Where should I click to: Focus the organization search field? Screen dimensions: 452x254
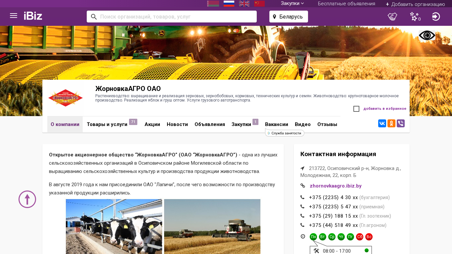pyautogui.click(x=172, y=17)
